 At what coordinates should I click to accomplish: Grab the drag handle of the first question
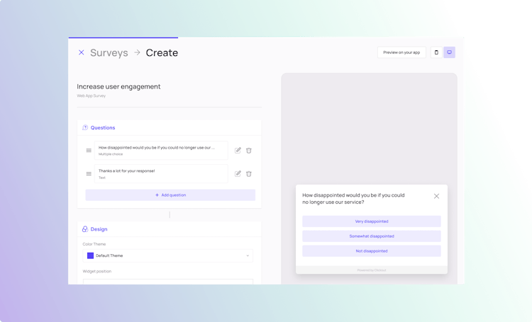coord(89,150)
